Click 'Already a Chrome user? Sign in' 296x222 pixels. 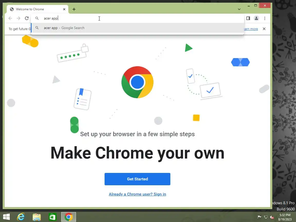tap(137, 194)
